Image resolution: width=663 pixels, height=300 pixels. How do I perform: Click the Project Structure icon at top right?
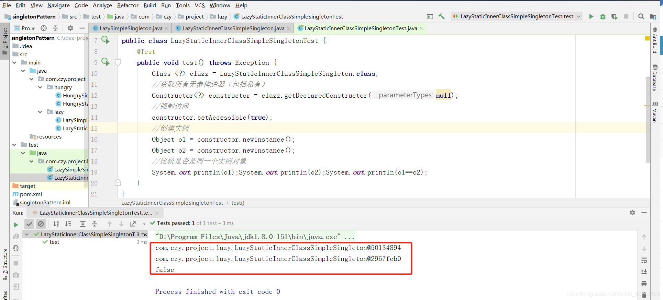coord(653,16)
